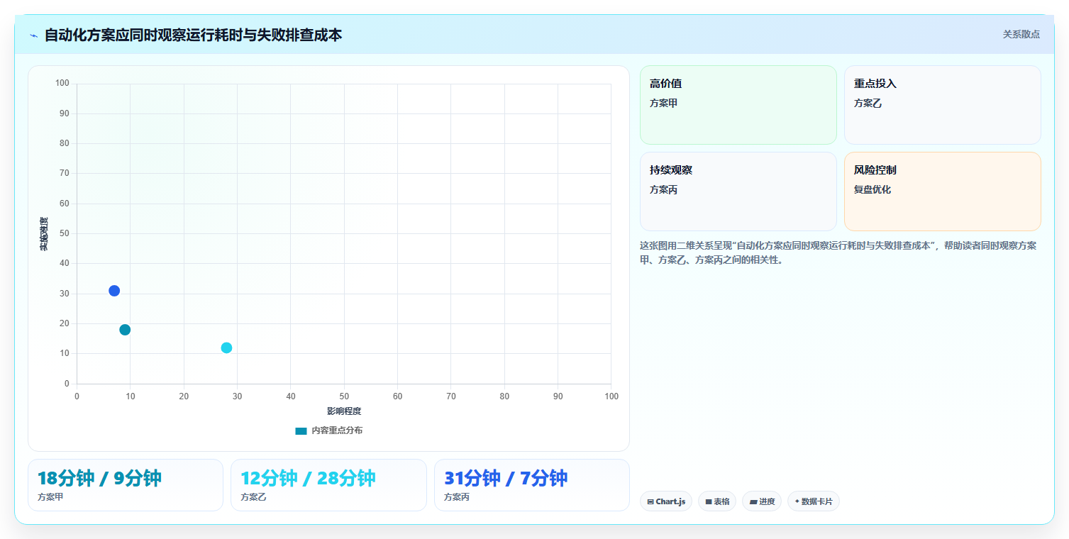Open the 风险控制 quadrant card

point(943,191)
